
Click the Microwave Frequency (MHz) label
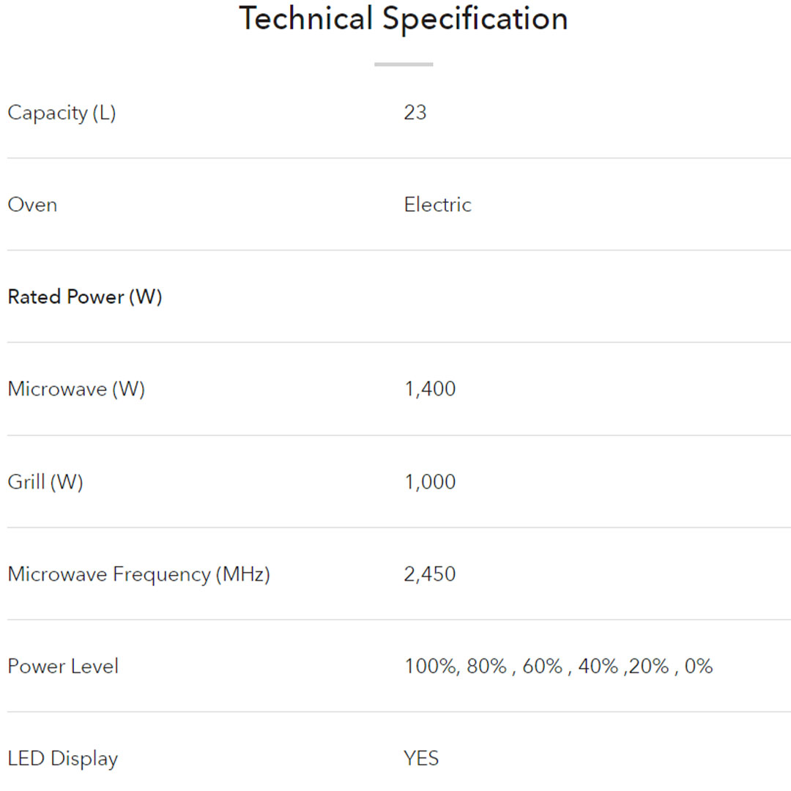click(x=138, y=574)
